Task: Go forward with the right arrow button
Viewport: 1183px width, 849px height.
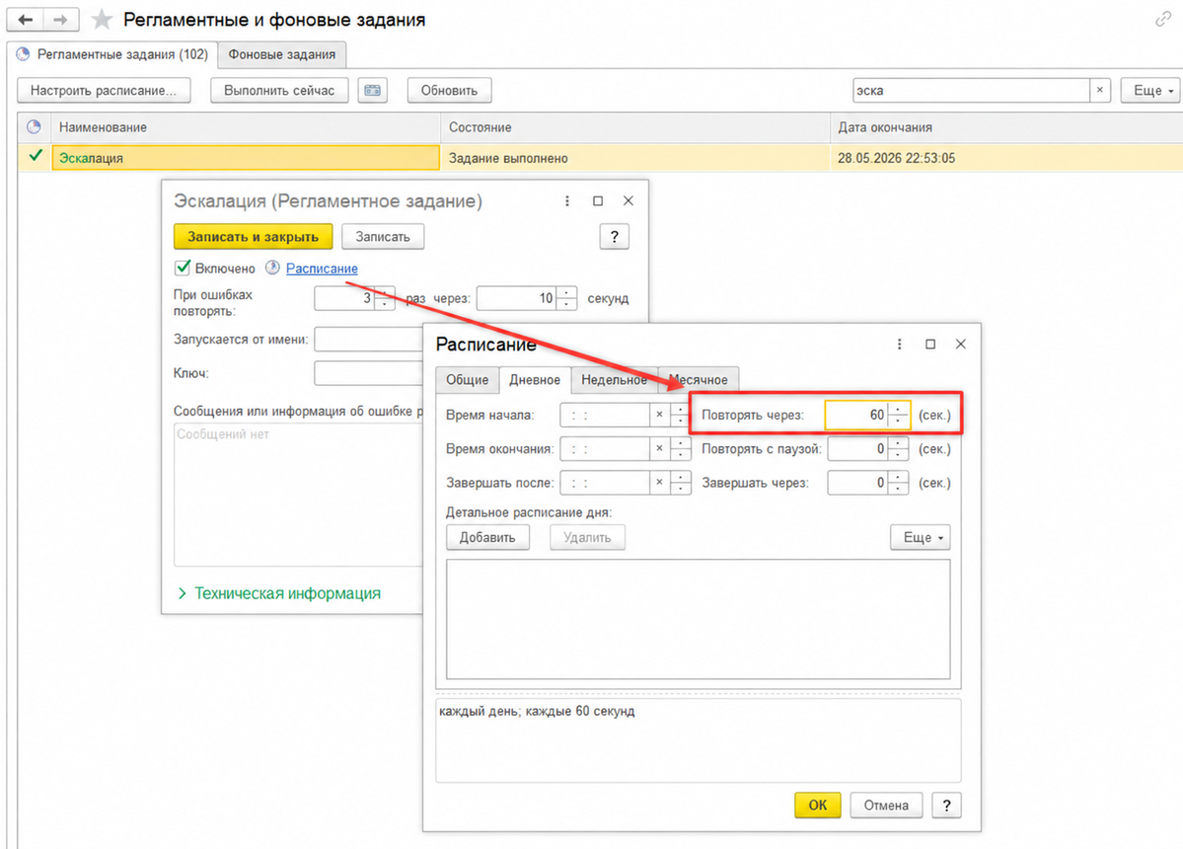Action: tap(60, 20)
